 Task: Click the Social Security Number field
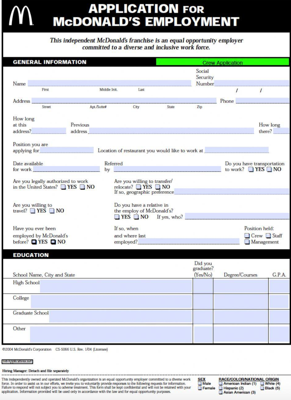(x=252, y=83)
